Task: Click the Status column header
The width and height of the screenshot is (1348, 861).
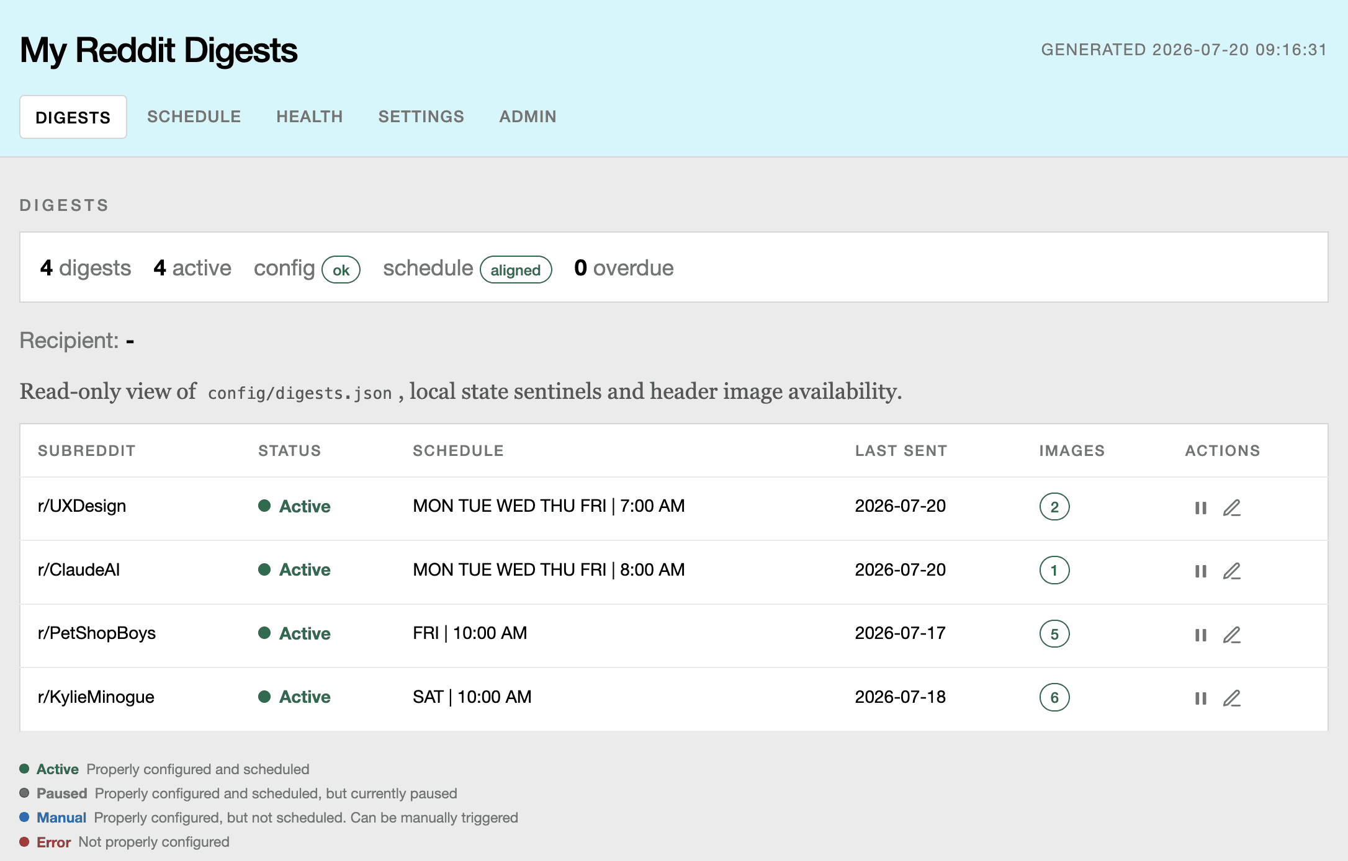Action: click(x=290, y=451)
